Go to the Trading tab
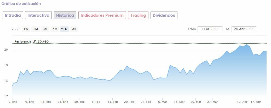The width and height of the screenshot is (271, 108). coord(138,15)
